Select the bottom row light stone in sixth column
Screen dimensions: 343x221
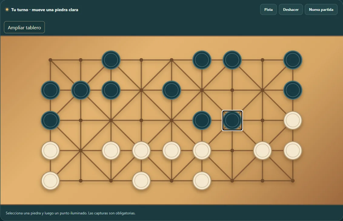pyautogui.click(x=202, y=181)
